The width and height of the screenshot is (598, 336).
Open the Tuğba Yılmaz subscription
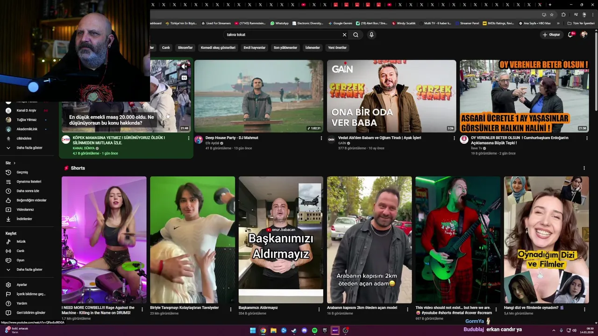tap(27, 120)
